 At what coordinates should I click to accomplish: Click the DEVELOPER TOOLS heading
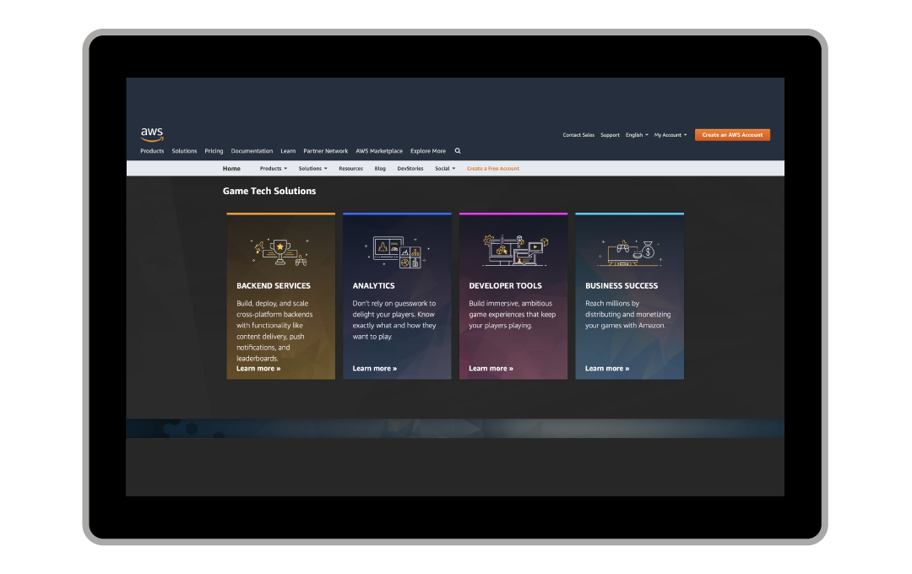pos(506,286)
